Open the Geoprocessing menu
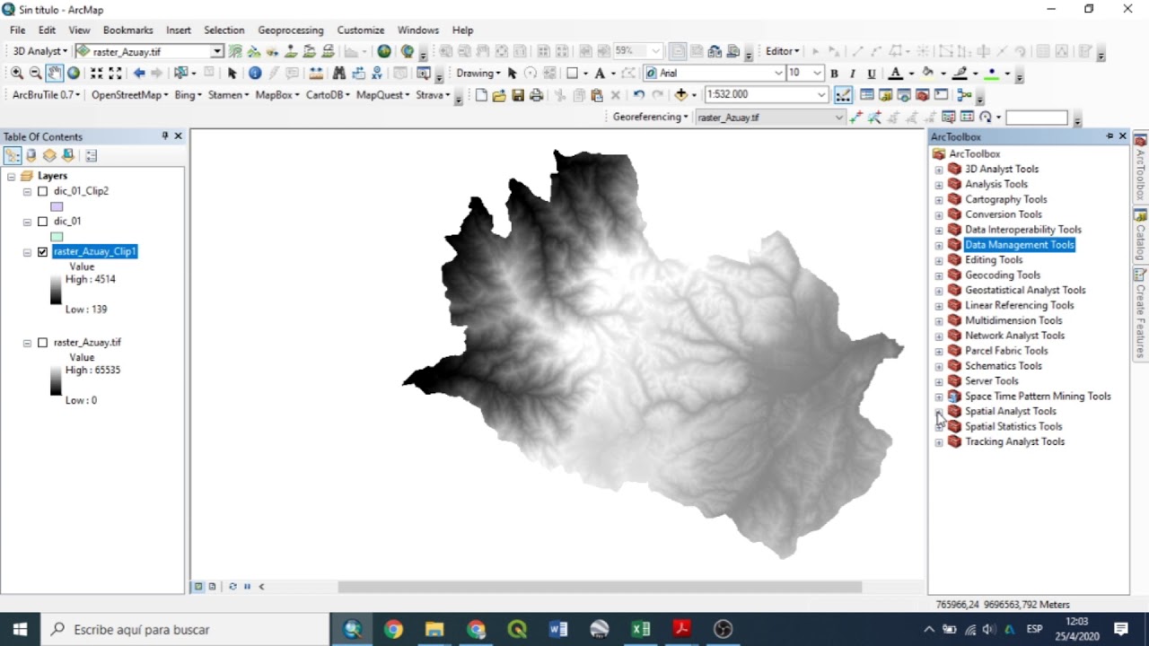 291,31
